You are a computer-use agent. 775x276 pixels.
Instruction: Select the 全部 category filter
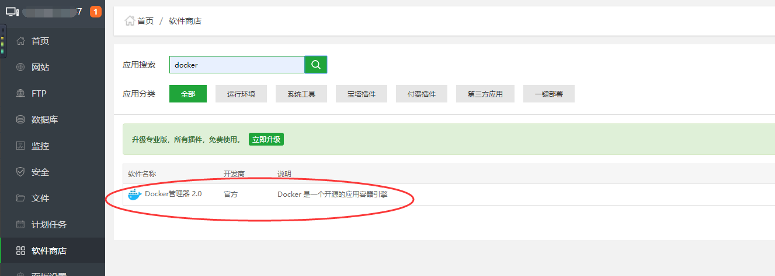(188, 94)
